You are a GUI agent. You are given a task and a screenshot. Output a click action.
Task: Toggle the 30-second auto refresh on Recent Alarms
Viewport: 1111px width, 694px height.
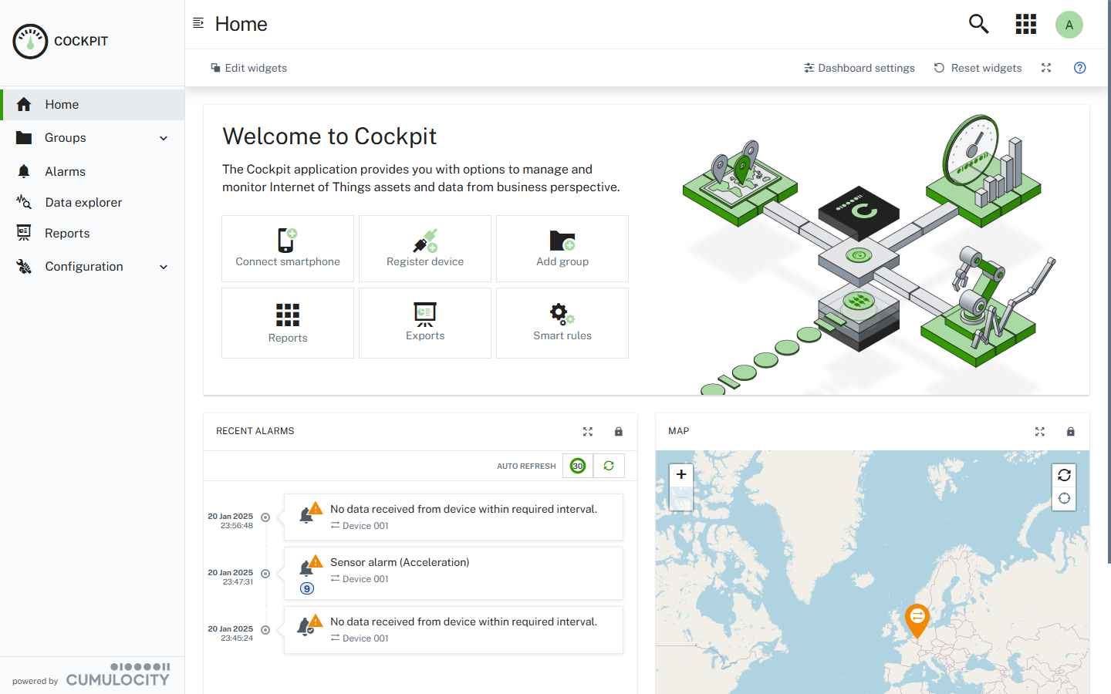[577, 466]
